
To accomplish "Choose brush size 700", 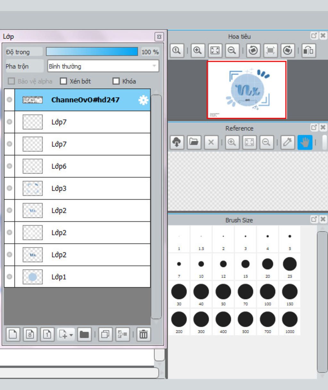I will 267,322.
